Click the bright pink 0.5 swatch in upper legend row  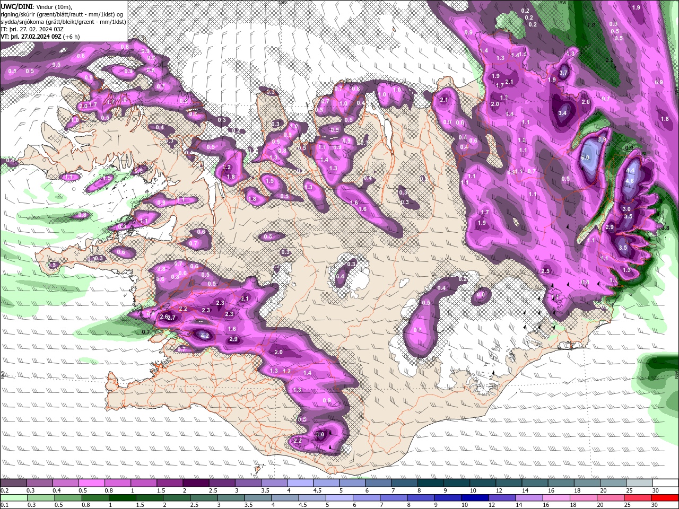click(x=91, y=482)
